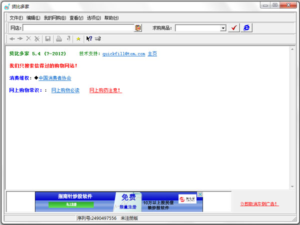Click the double X stop-all icon

37,39
